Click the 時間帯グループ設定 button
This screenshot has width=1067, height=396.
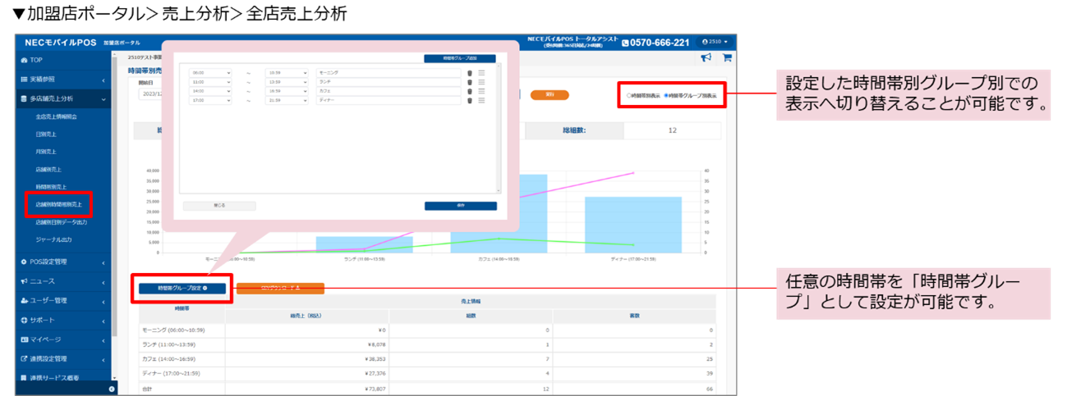182,288
